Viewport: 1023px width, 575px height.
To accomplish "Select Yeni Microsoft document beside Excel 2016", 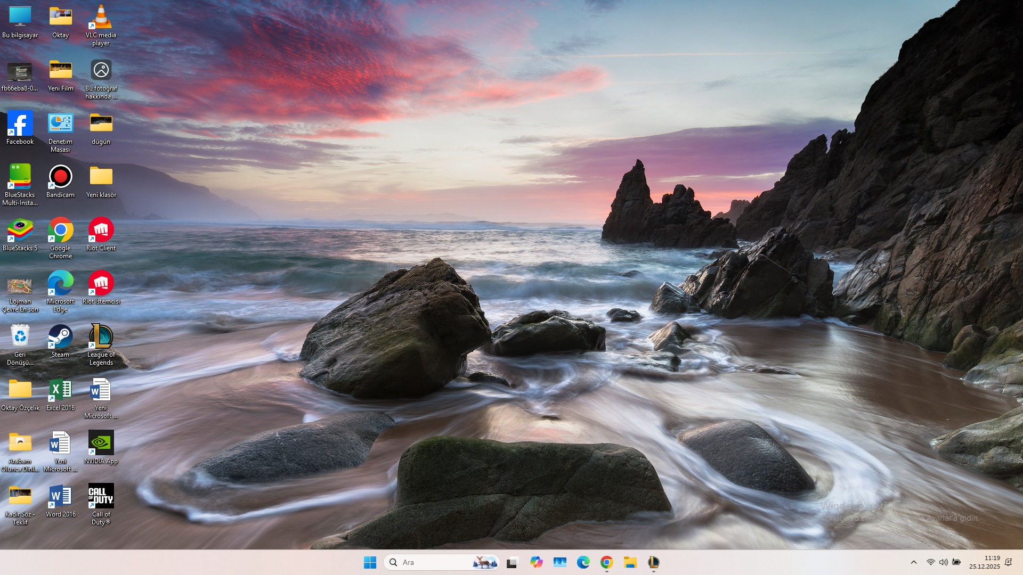I will 101,398.
